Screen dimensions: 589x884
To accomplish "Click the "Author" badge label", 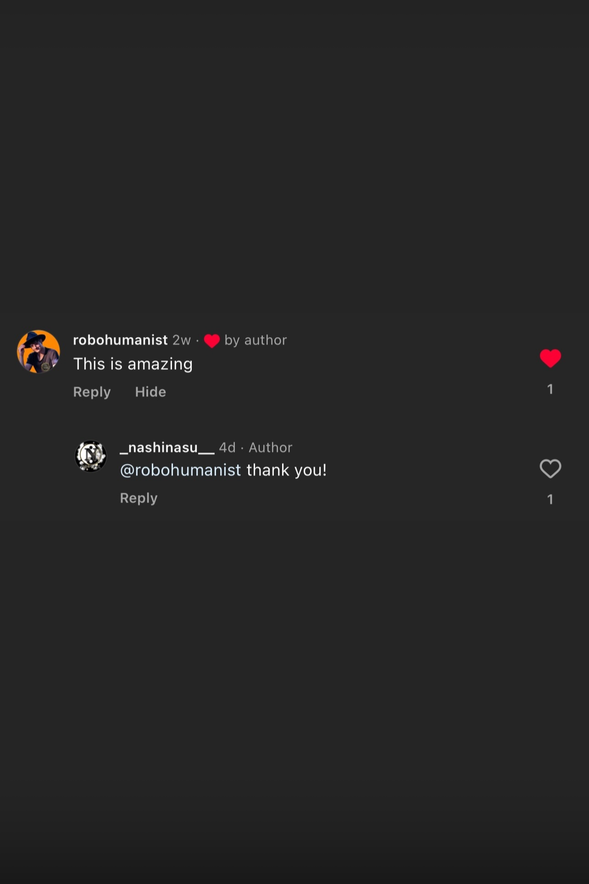I will coord(270,448).
